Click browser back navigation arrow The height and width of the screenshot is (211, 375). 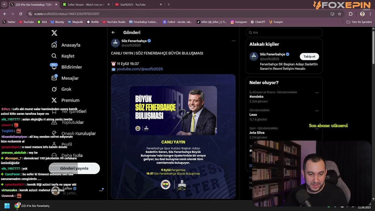click(5, 14)
